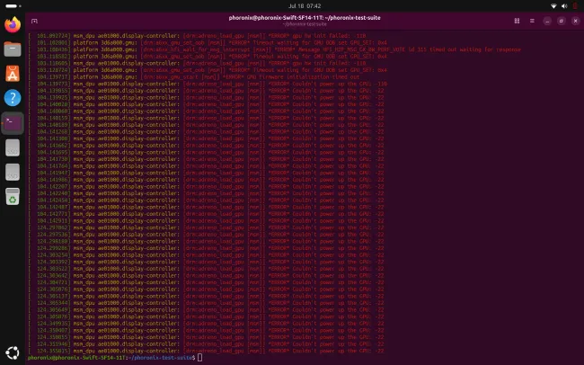Click the a6xx_gmu_start error line
Screen dimensions: 584x365
(194, 76)
